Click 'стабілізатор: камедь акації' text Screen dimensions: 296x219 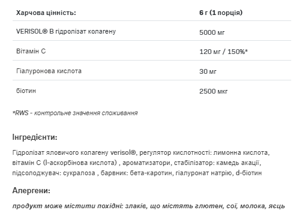pos(217,163)
